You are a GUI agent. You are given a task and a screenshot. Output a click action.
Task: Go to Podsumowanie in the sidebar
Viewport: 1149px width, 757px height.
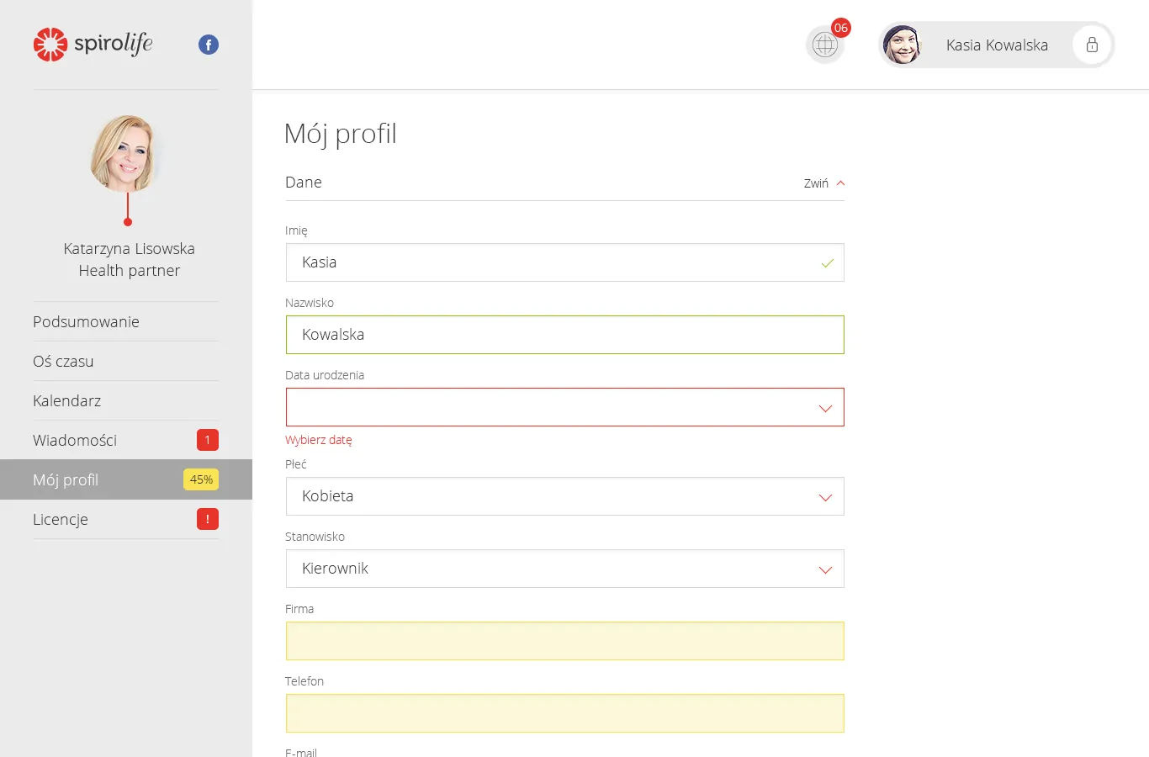click(x=86, y=321)
